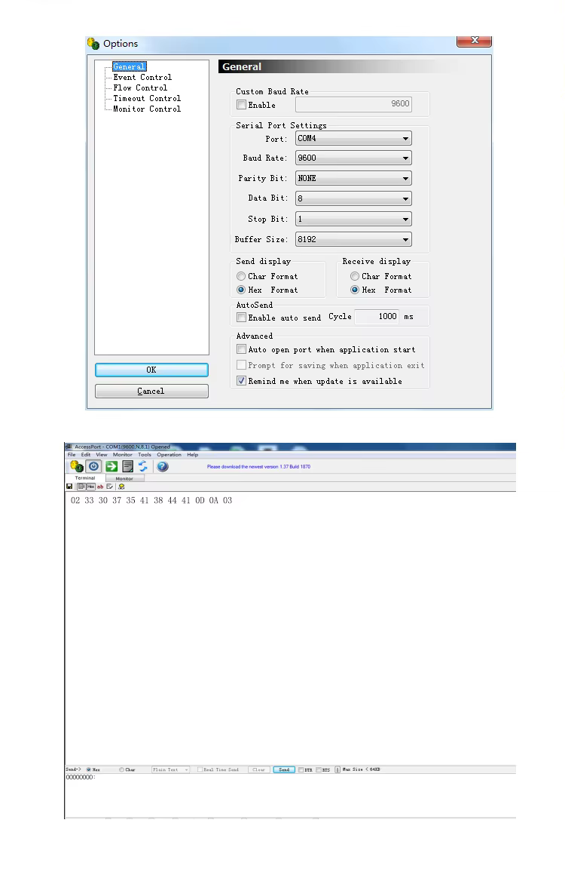The image size is (565, 869).
Task: Switch to the Monitor tab
Action: point(124,478)
